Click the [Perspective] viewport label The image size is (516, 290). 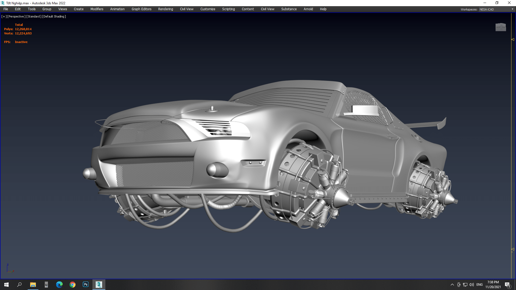(16, 16)
